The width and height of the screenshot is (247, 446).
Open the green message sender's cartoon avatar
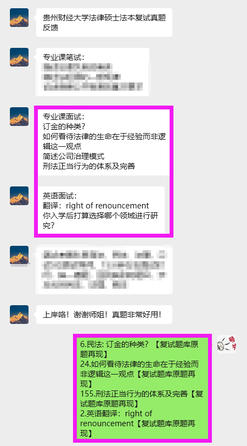click(227, 344)
